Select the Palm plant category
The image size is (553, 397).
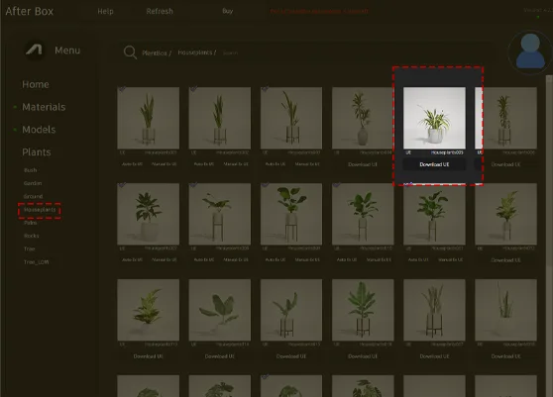(31, 223)
